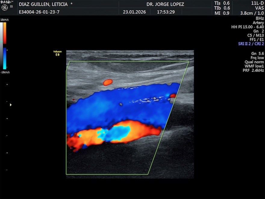The height and width of the screenshot is (199, 265).
Task: Click the time display 17:53:29
Action: 165,12
